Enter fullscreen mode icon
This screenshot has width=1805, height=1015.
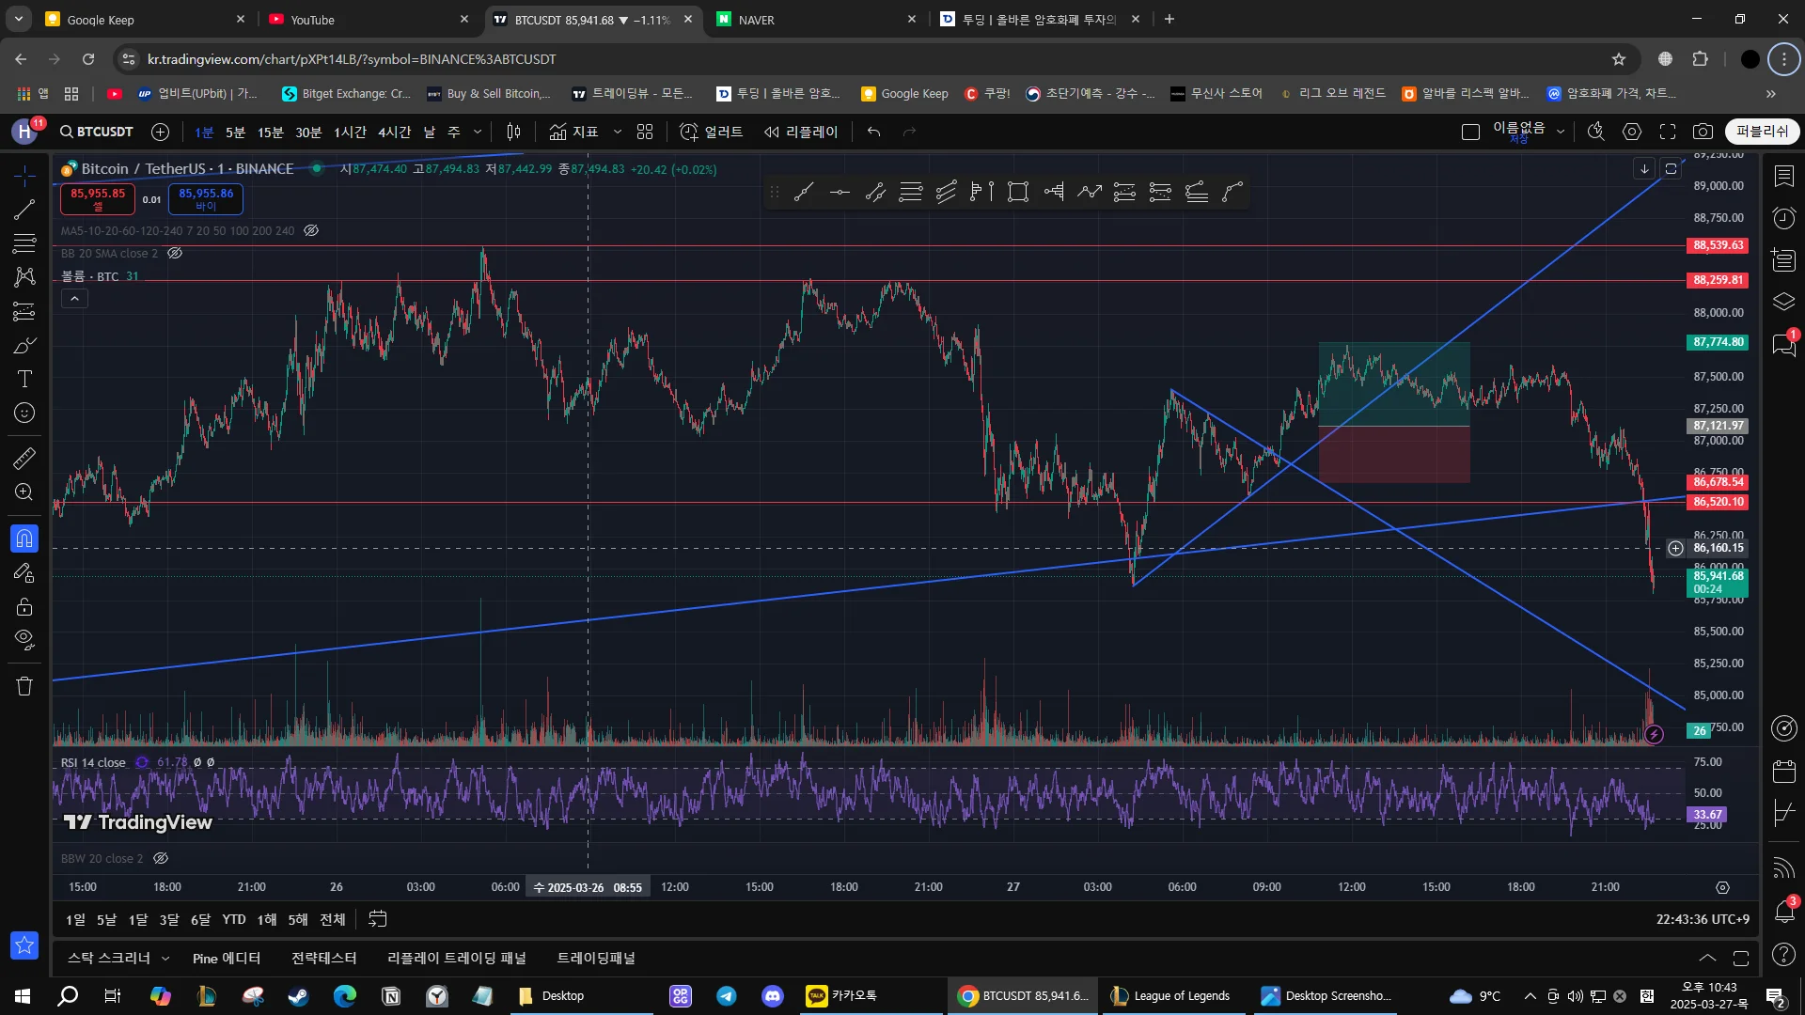click(x=1668, y=132)
